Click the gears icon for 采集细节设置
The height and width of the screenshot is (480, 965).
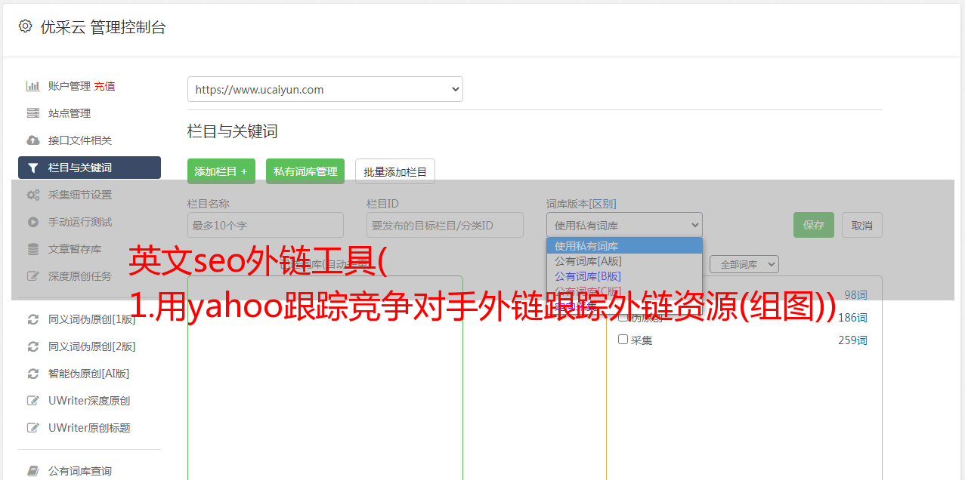click(33, 195)
